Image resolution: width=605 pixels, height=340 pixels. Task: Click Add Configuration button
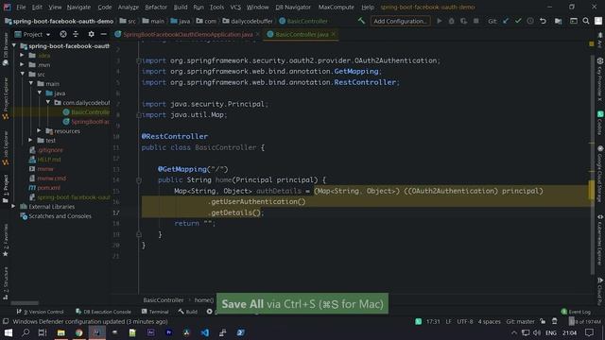click(401, 21)
